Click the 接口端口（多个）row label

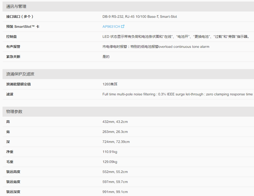(x=20, y=17)
